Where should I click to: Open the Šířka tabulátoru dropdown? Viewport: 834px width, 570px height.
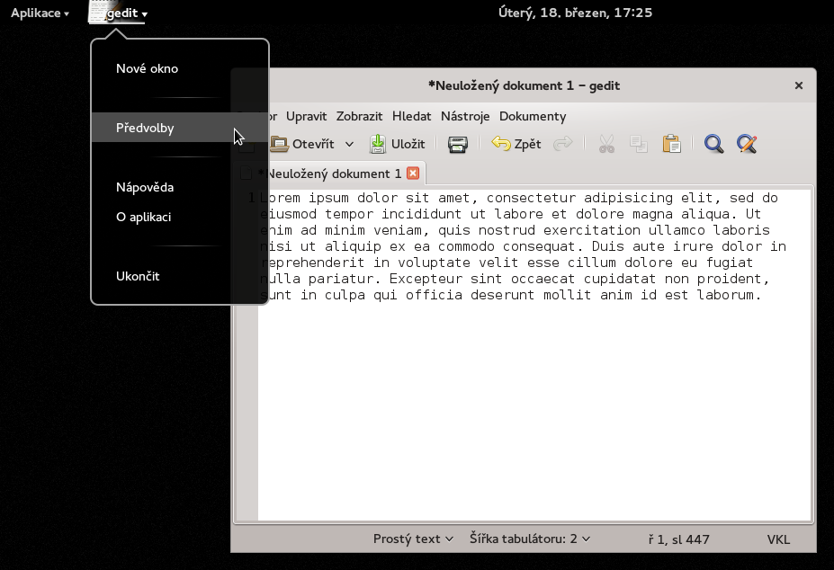tap(530, 539)
